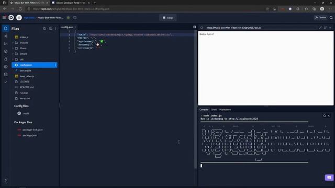Screen dimensions: 335x188
Task: Open the unit tests checkmark sidebar icon
Action: click(x=6, y=82)
